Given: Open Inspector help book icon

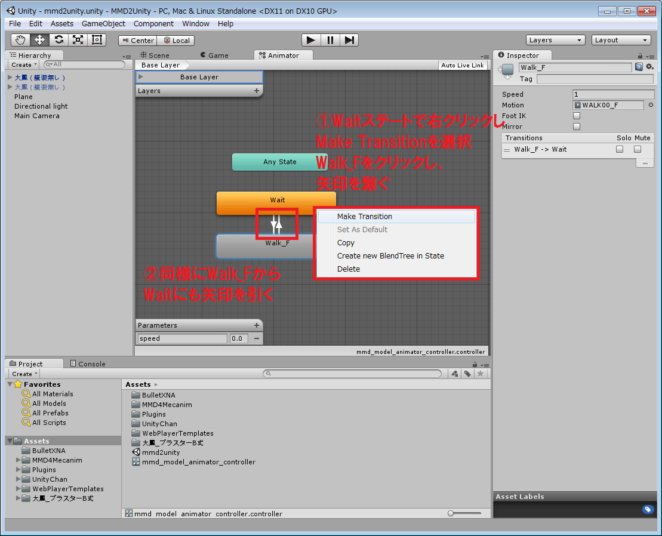Looking at the screenshot, I should tap(639, 67).
